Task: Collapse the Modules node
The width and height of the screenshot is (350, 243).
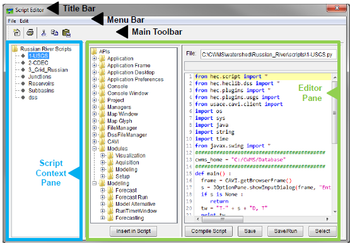Action: click(x=95, y=148)
